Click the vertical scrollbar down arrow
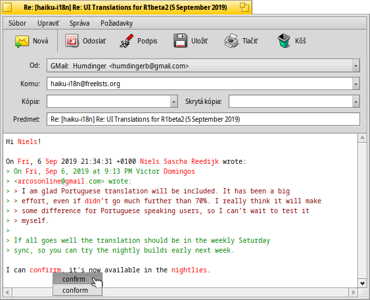Viewport: 370px width, 300px height. pos(363,283)
